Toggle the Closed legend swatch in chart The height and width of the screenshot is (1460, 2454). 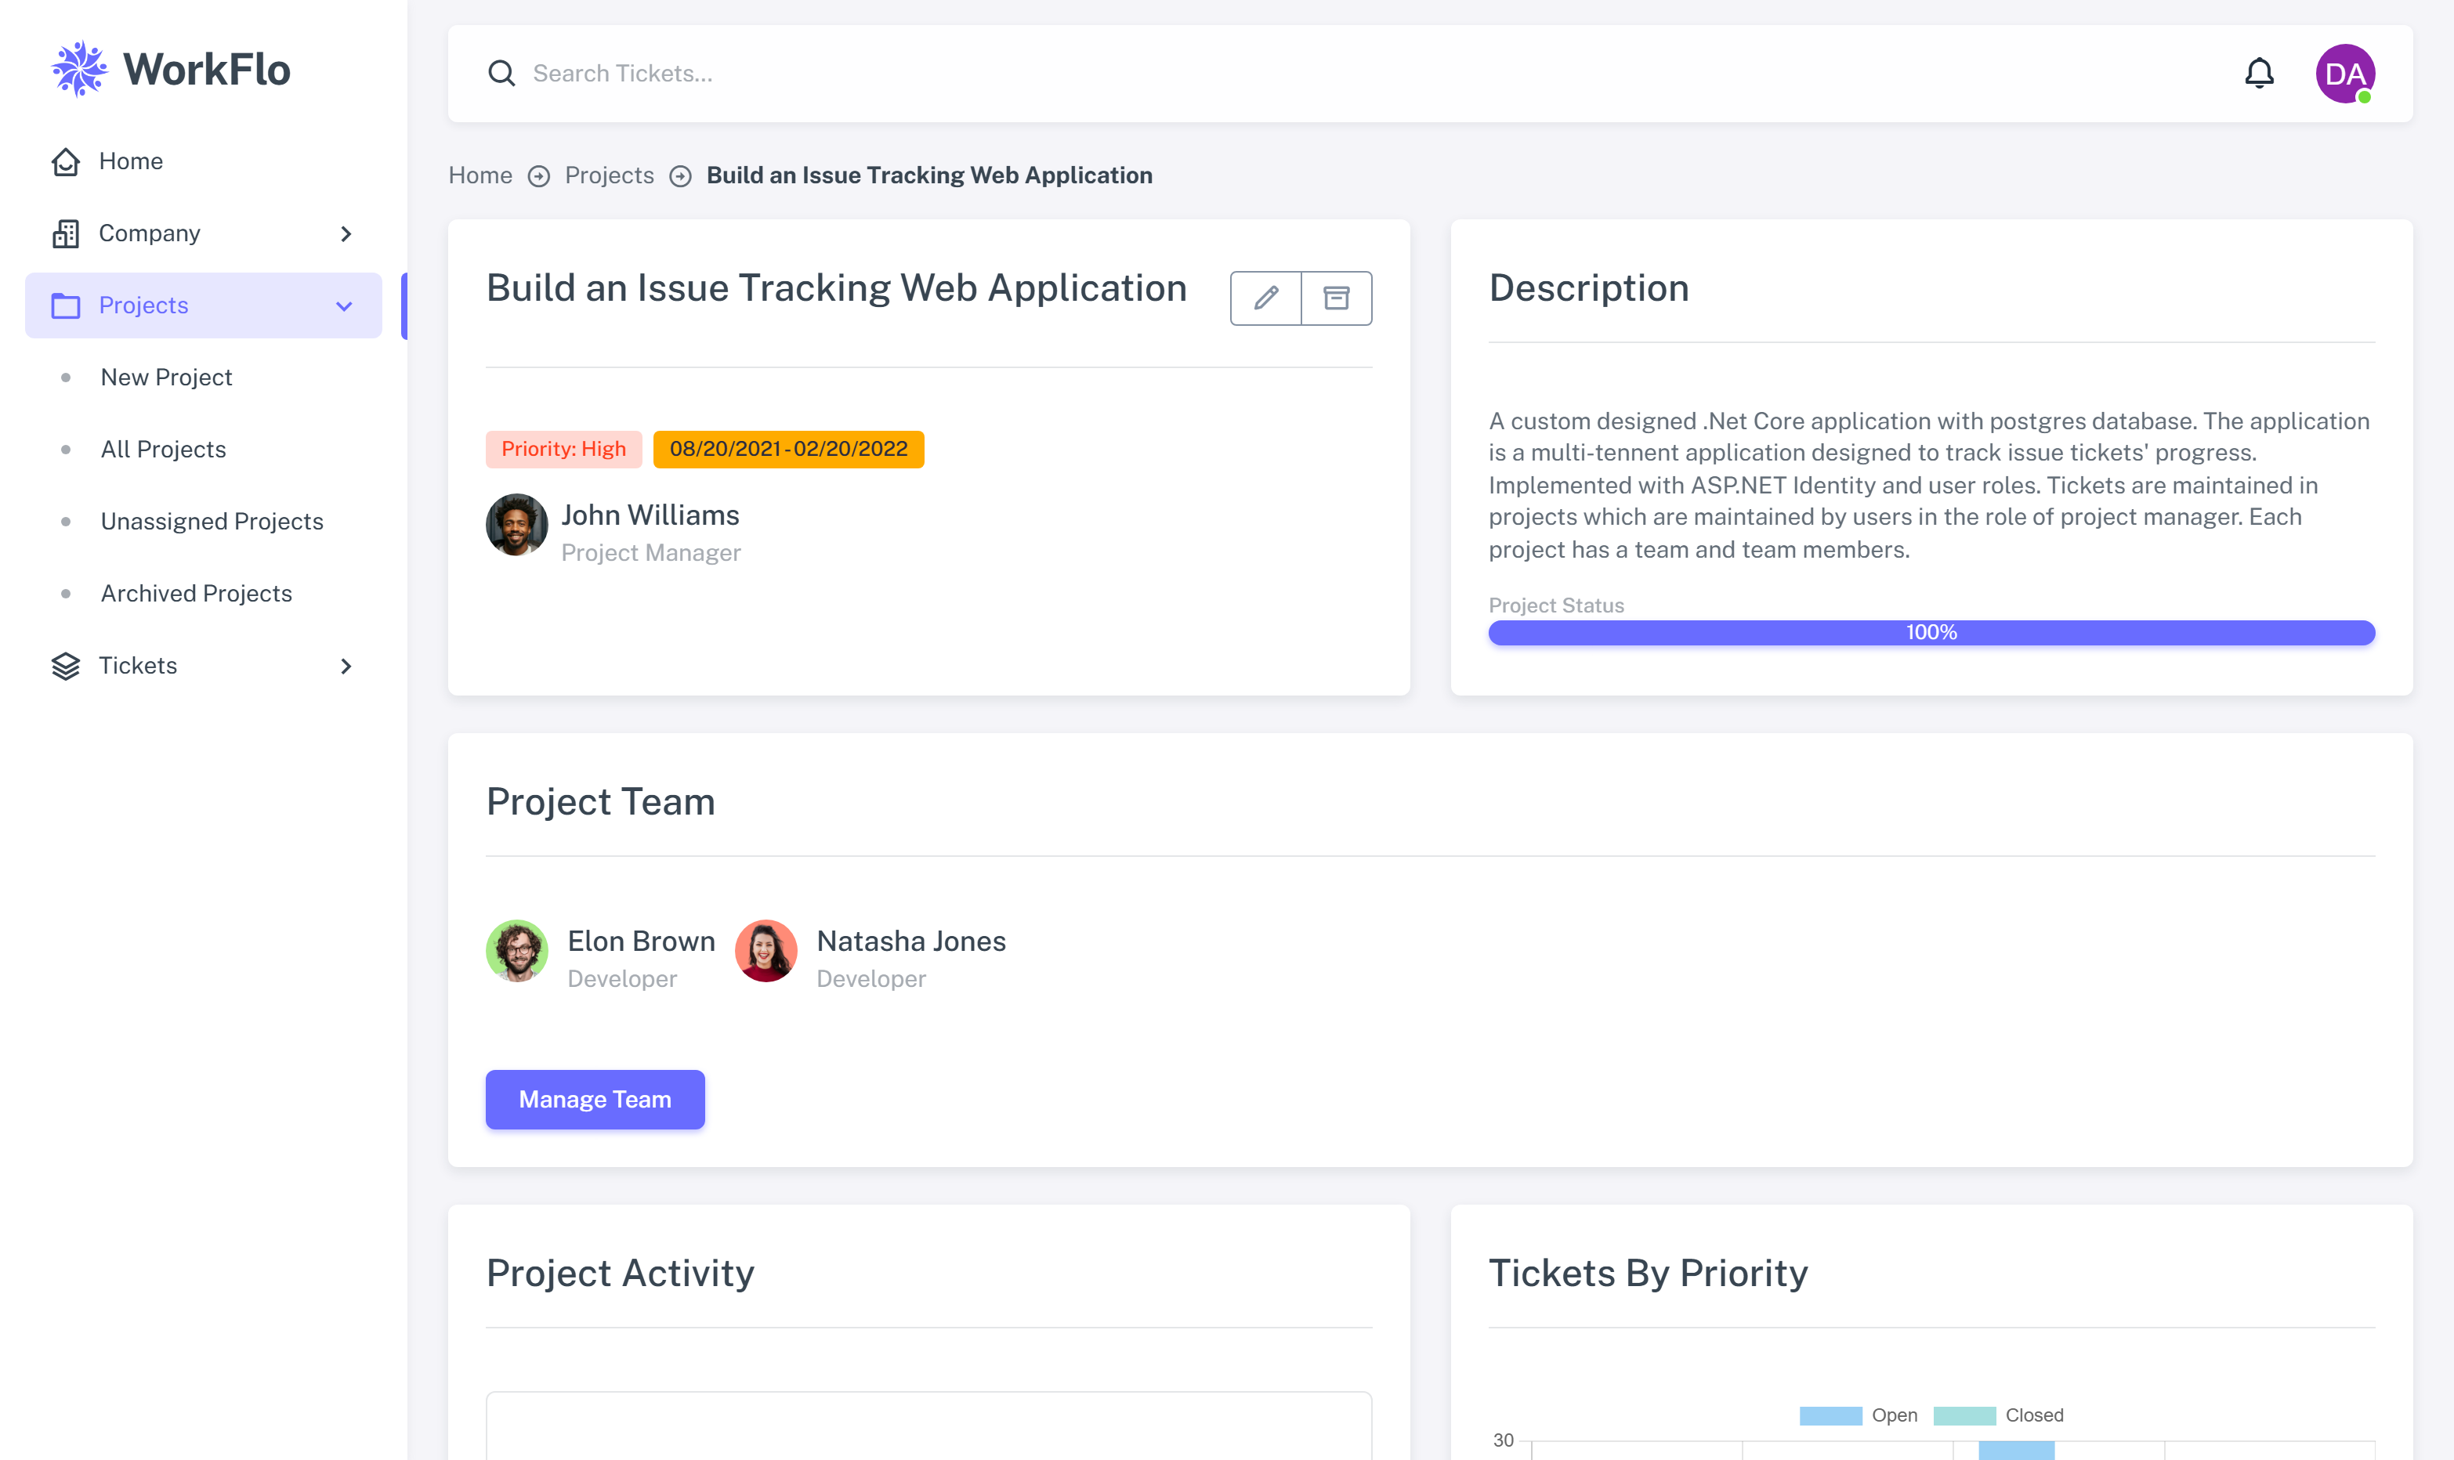(x=1964, y=1415)
